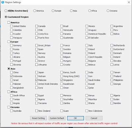
Task: Check the Russia checkbox
Action: pyautogui.click(x=12, y=49)
